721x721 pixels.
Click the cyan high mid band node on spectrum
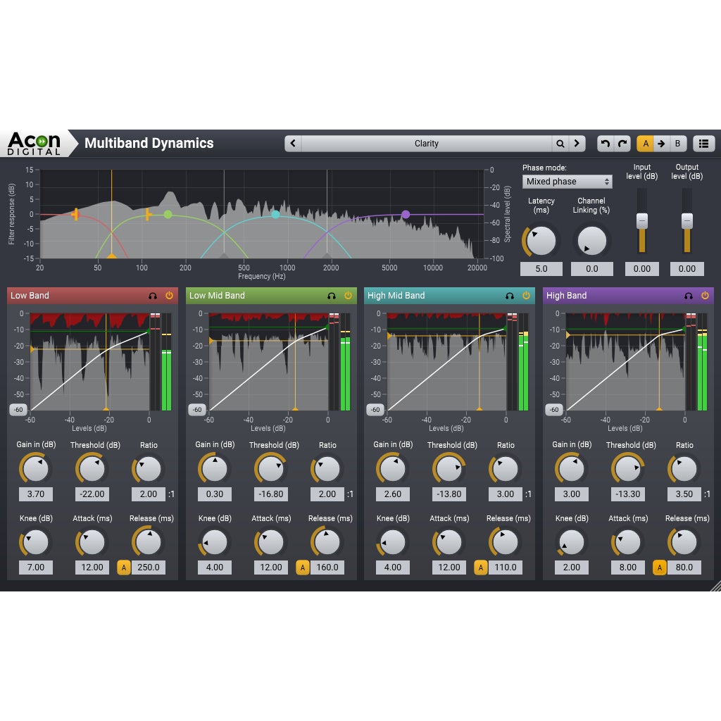[x=275, y=214]
